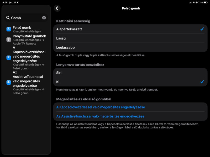The height and width of the screenshot is (157, 210).
Task: Tap the magnifying glass search icon
Action: 8,18
